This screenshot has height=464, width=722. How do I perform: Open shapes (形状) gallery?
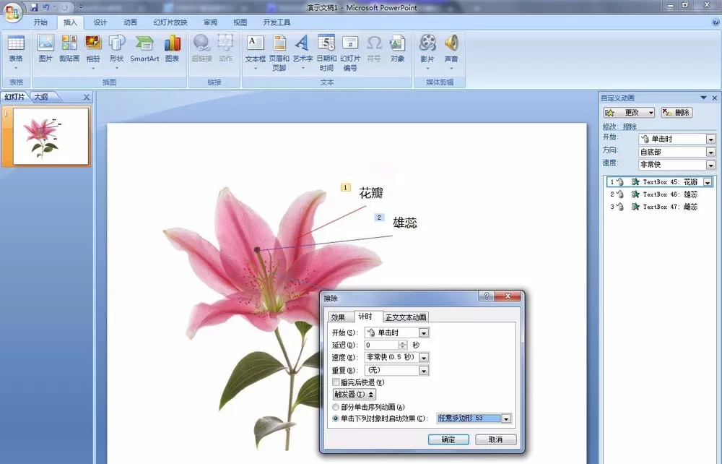[x=116, y=51]
